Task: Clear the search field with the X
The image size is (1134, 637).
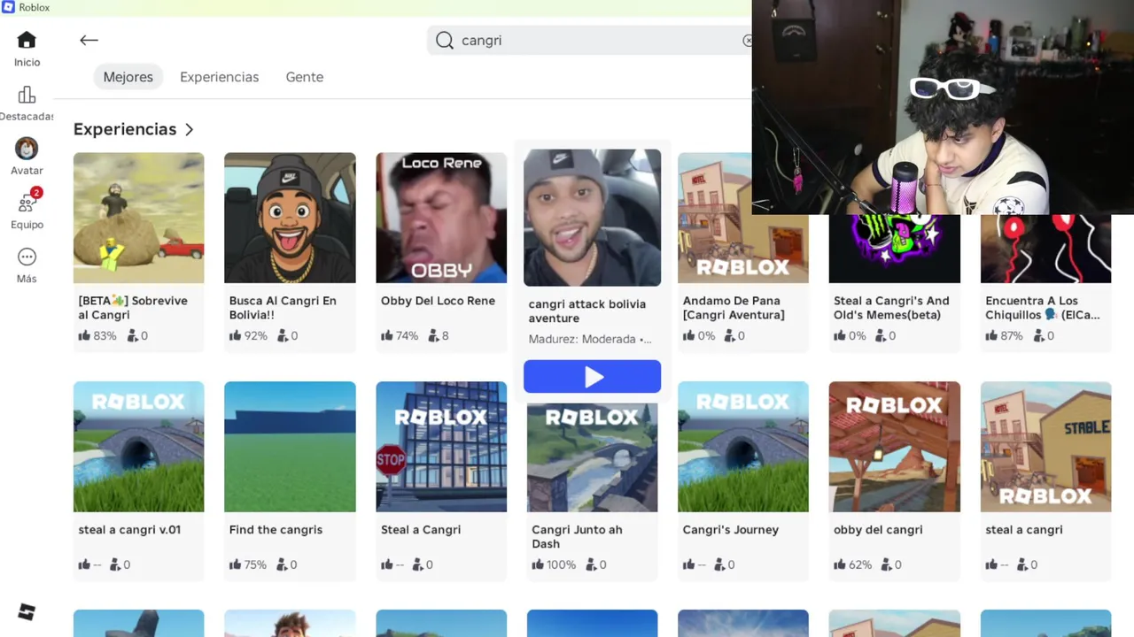Action: point(748,41)
